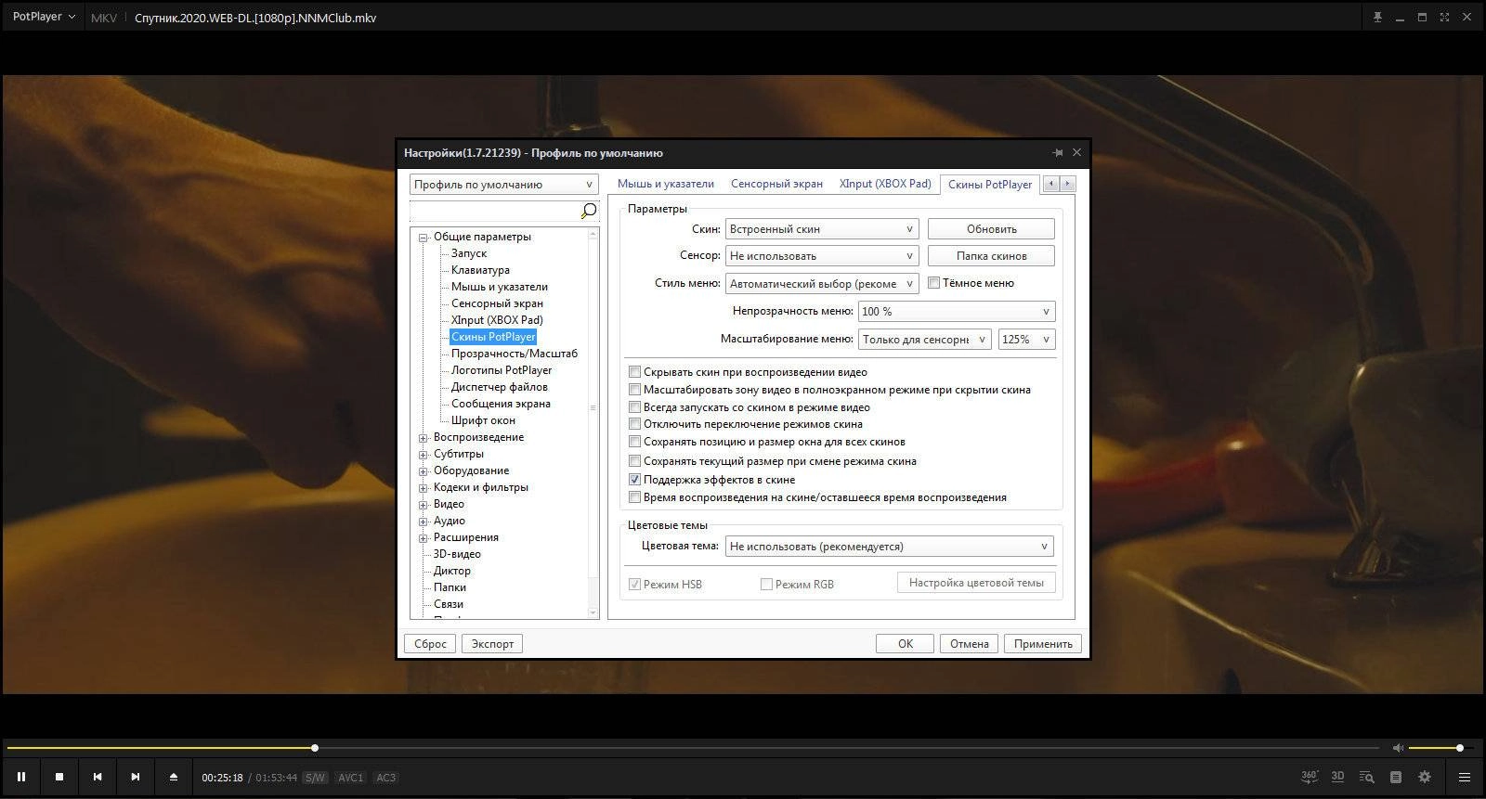Toggle the 'Тёмное меню' checkbox
Viewport: 1486px width, 799px height.
[934, 283]
